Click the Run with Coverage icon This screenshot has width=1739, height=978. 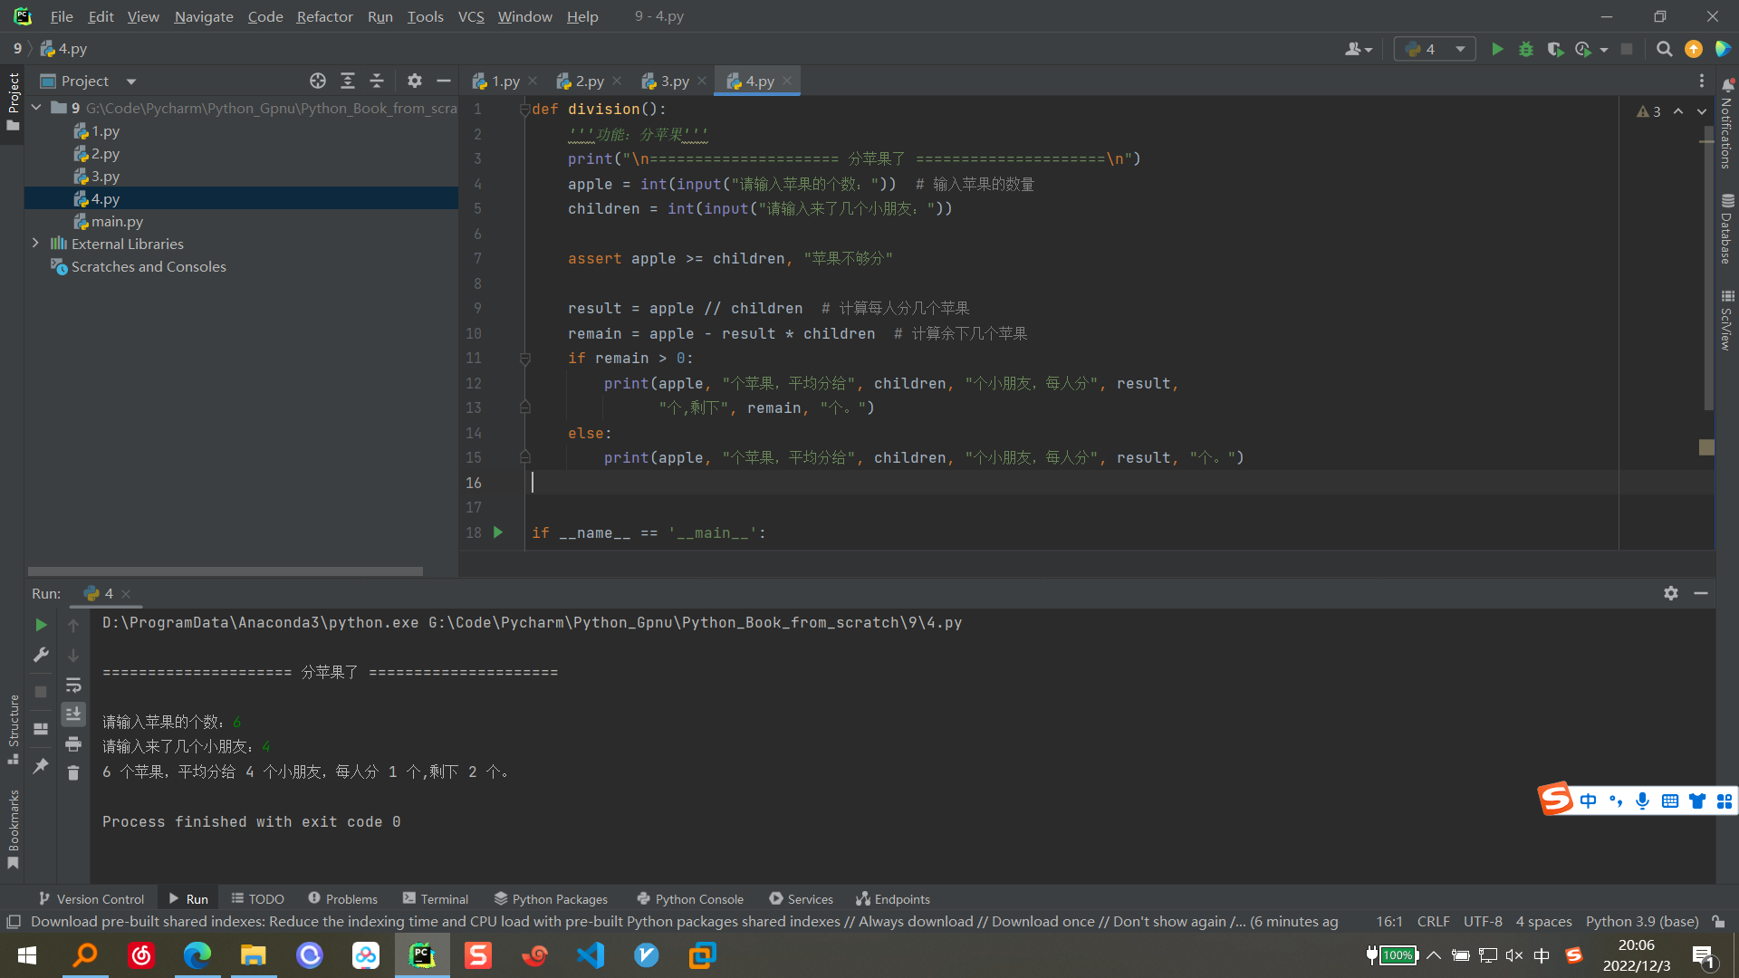[1555, 49]
